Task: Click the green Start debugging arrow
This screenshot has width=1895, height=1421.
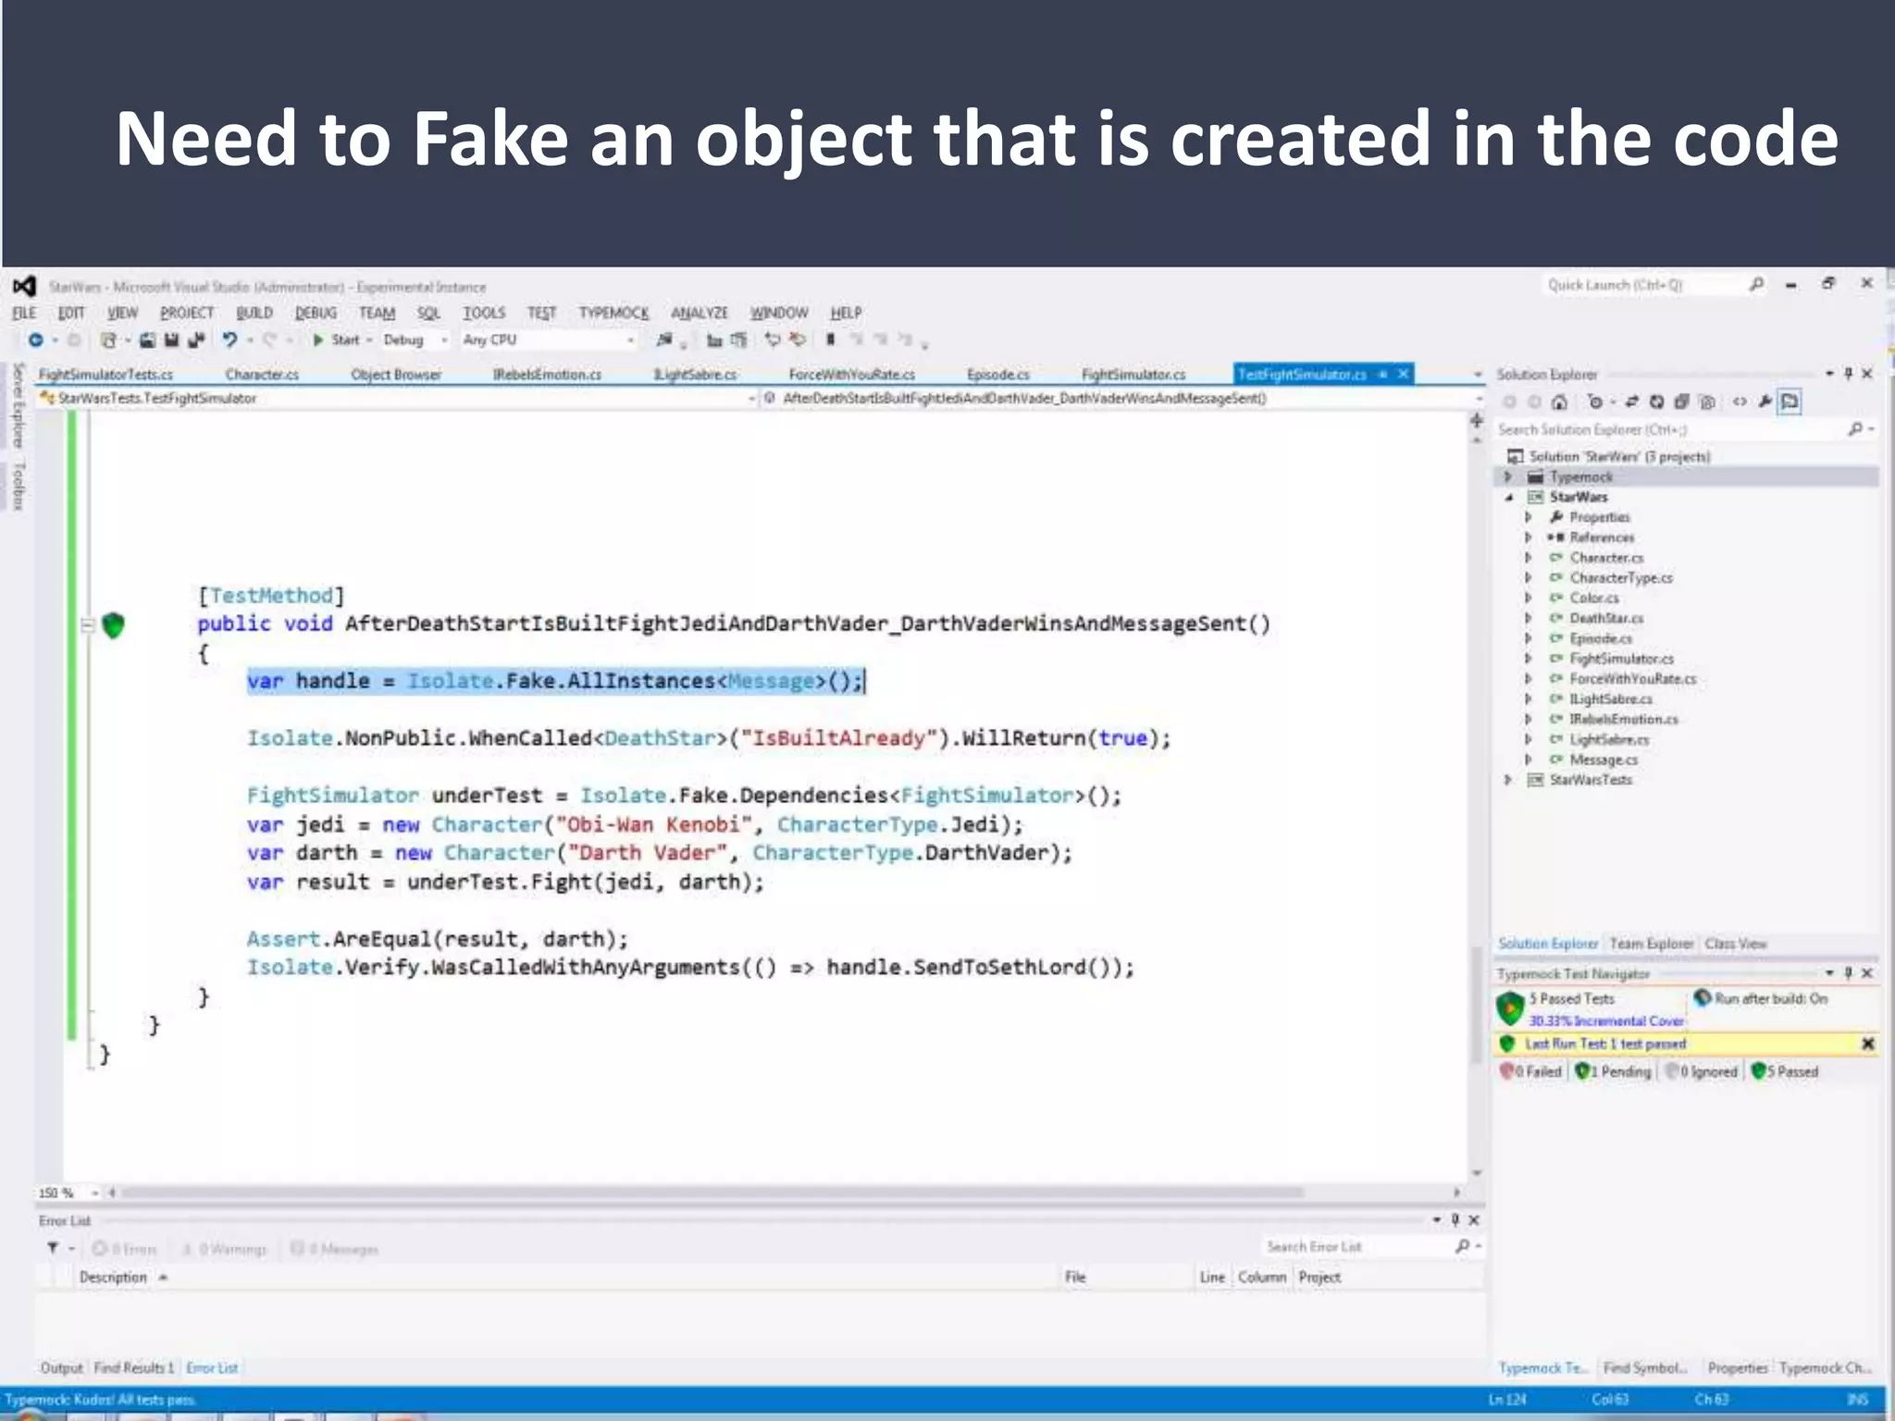Action: point(318,340)
